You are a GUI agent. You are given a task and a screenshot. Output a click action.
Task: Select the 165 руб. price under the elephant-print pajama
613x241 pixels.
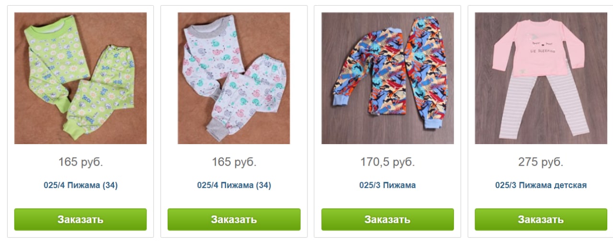[234, 162]
